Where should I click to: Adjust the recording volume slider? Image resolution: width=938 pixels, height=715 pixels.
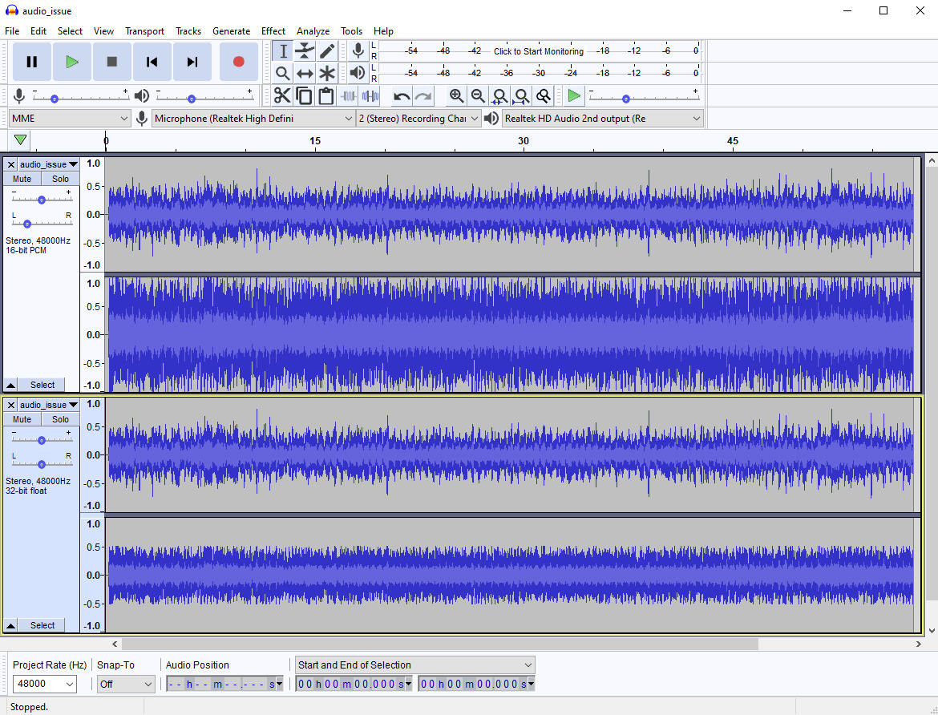tap(80, 96)
